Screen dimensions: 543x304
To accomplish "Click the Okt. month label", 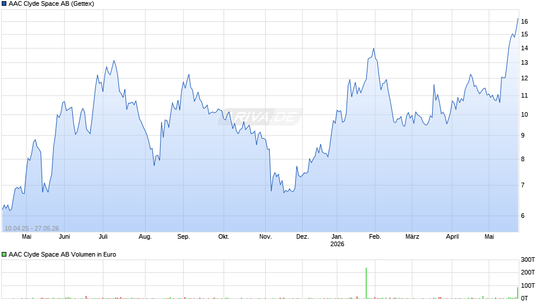I will 224,237.
